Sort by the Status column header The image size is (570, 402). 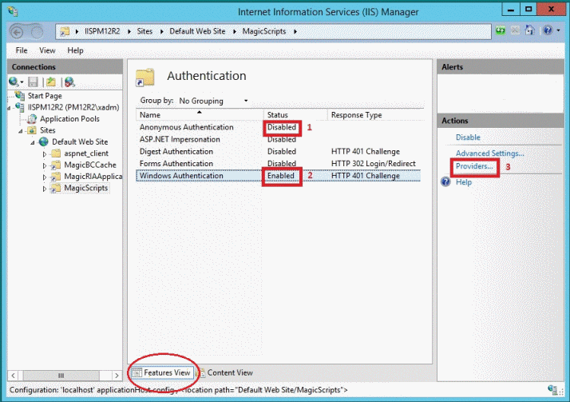pyautogui.click(x=295, y=115)
